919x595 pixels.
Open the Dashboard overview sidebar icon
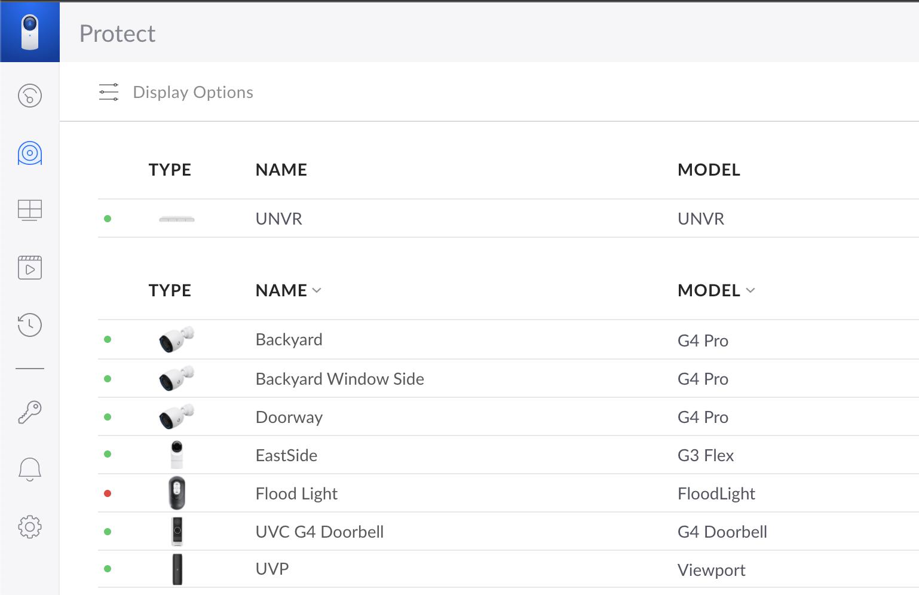point(30,96)
